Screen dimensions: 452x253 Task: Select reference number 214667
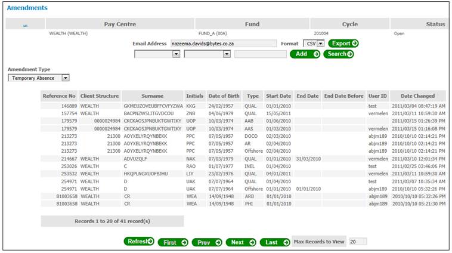69,159
